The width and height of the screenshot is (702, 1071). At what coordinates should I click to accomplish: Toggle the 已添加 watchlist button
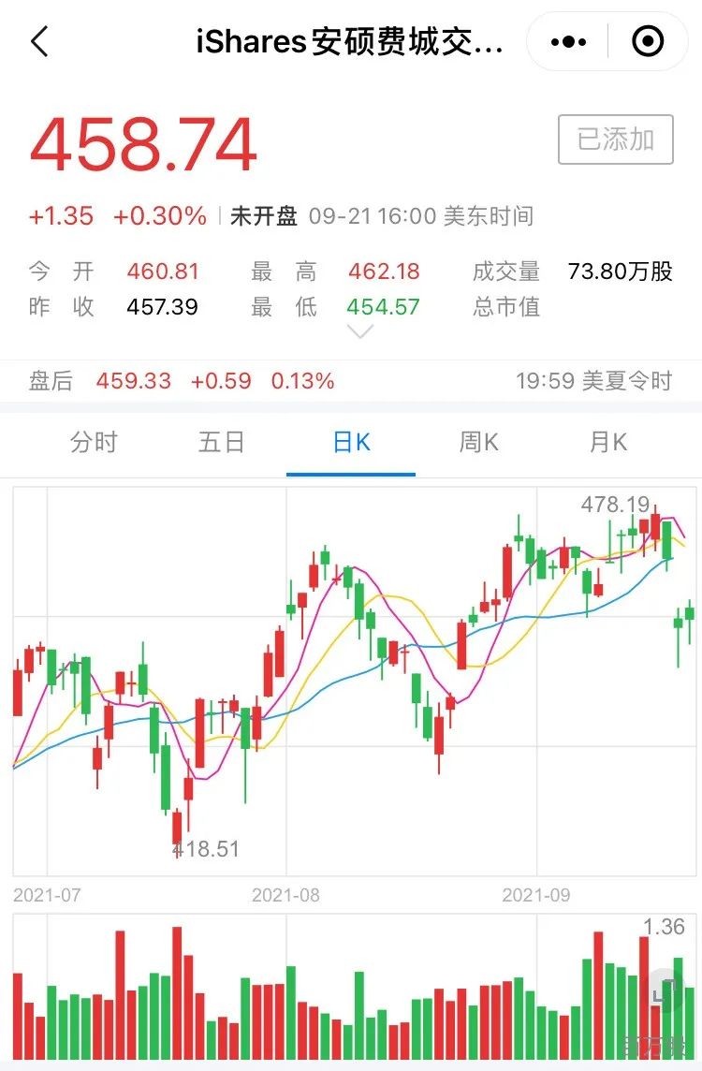coord(615,139)
